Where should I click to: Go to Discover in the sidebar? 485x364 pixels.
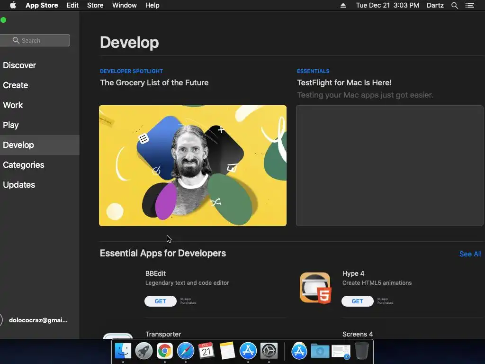click(40, 65)
